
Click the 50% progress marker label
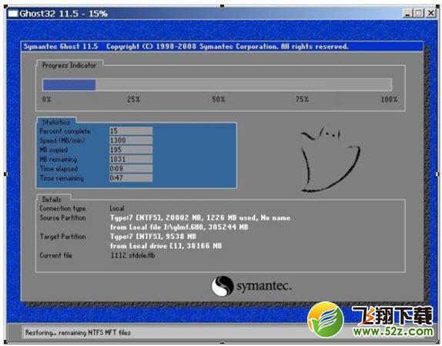(x=219, y=99)
